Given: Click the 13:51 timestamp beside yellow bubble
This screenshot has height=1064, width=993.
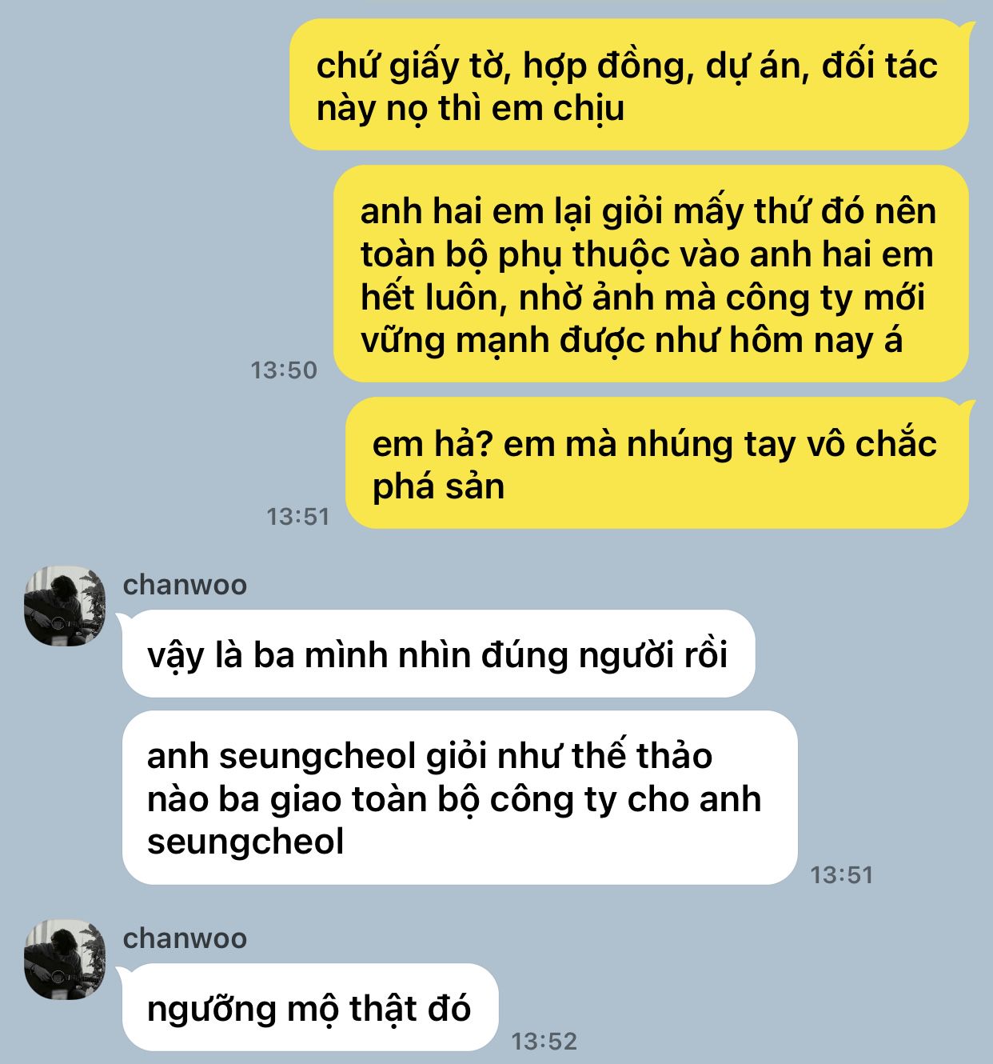Looking at the screenshot, I should pyautogui.click(x=298, y=517).
